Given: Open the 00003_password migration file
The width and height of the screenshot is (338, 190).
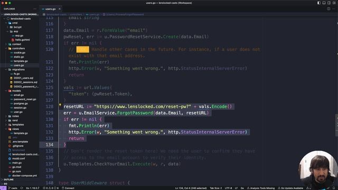Looking at the screenshot, I should point(26,87).
